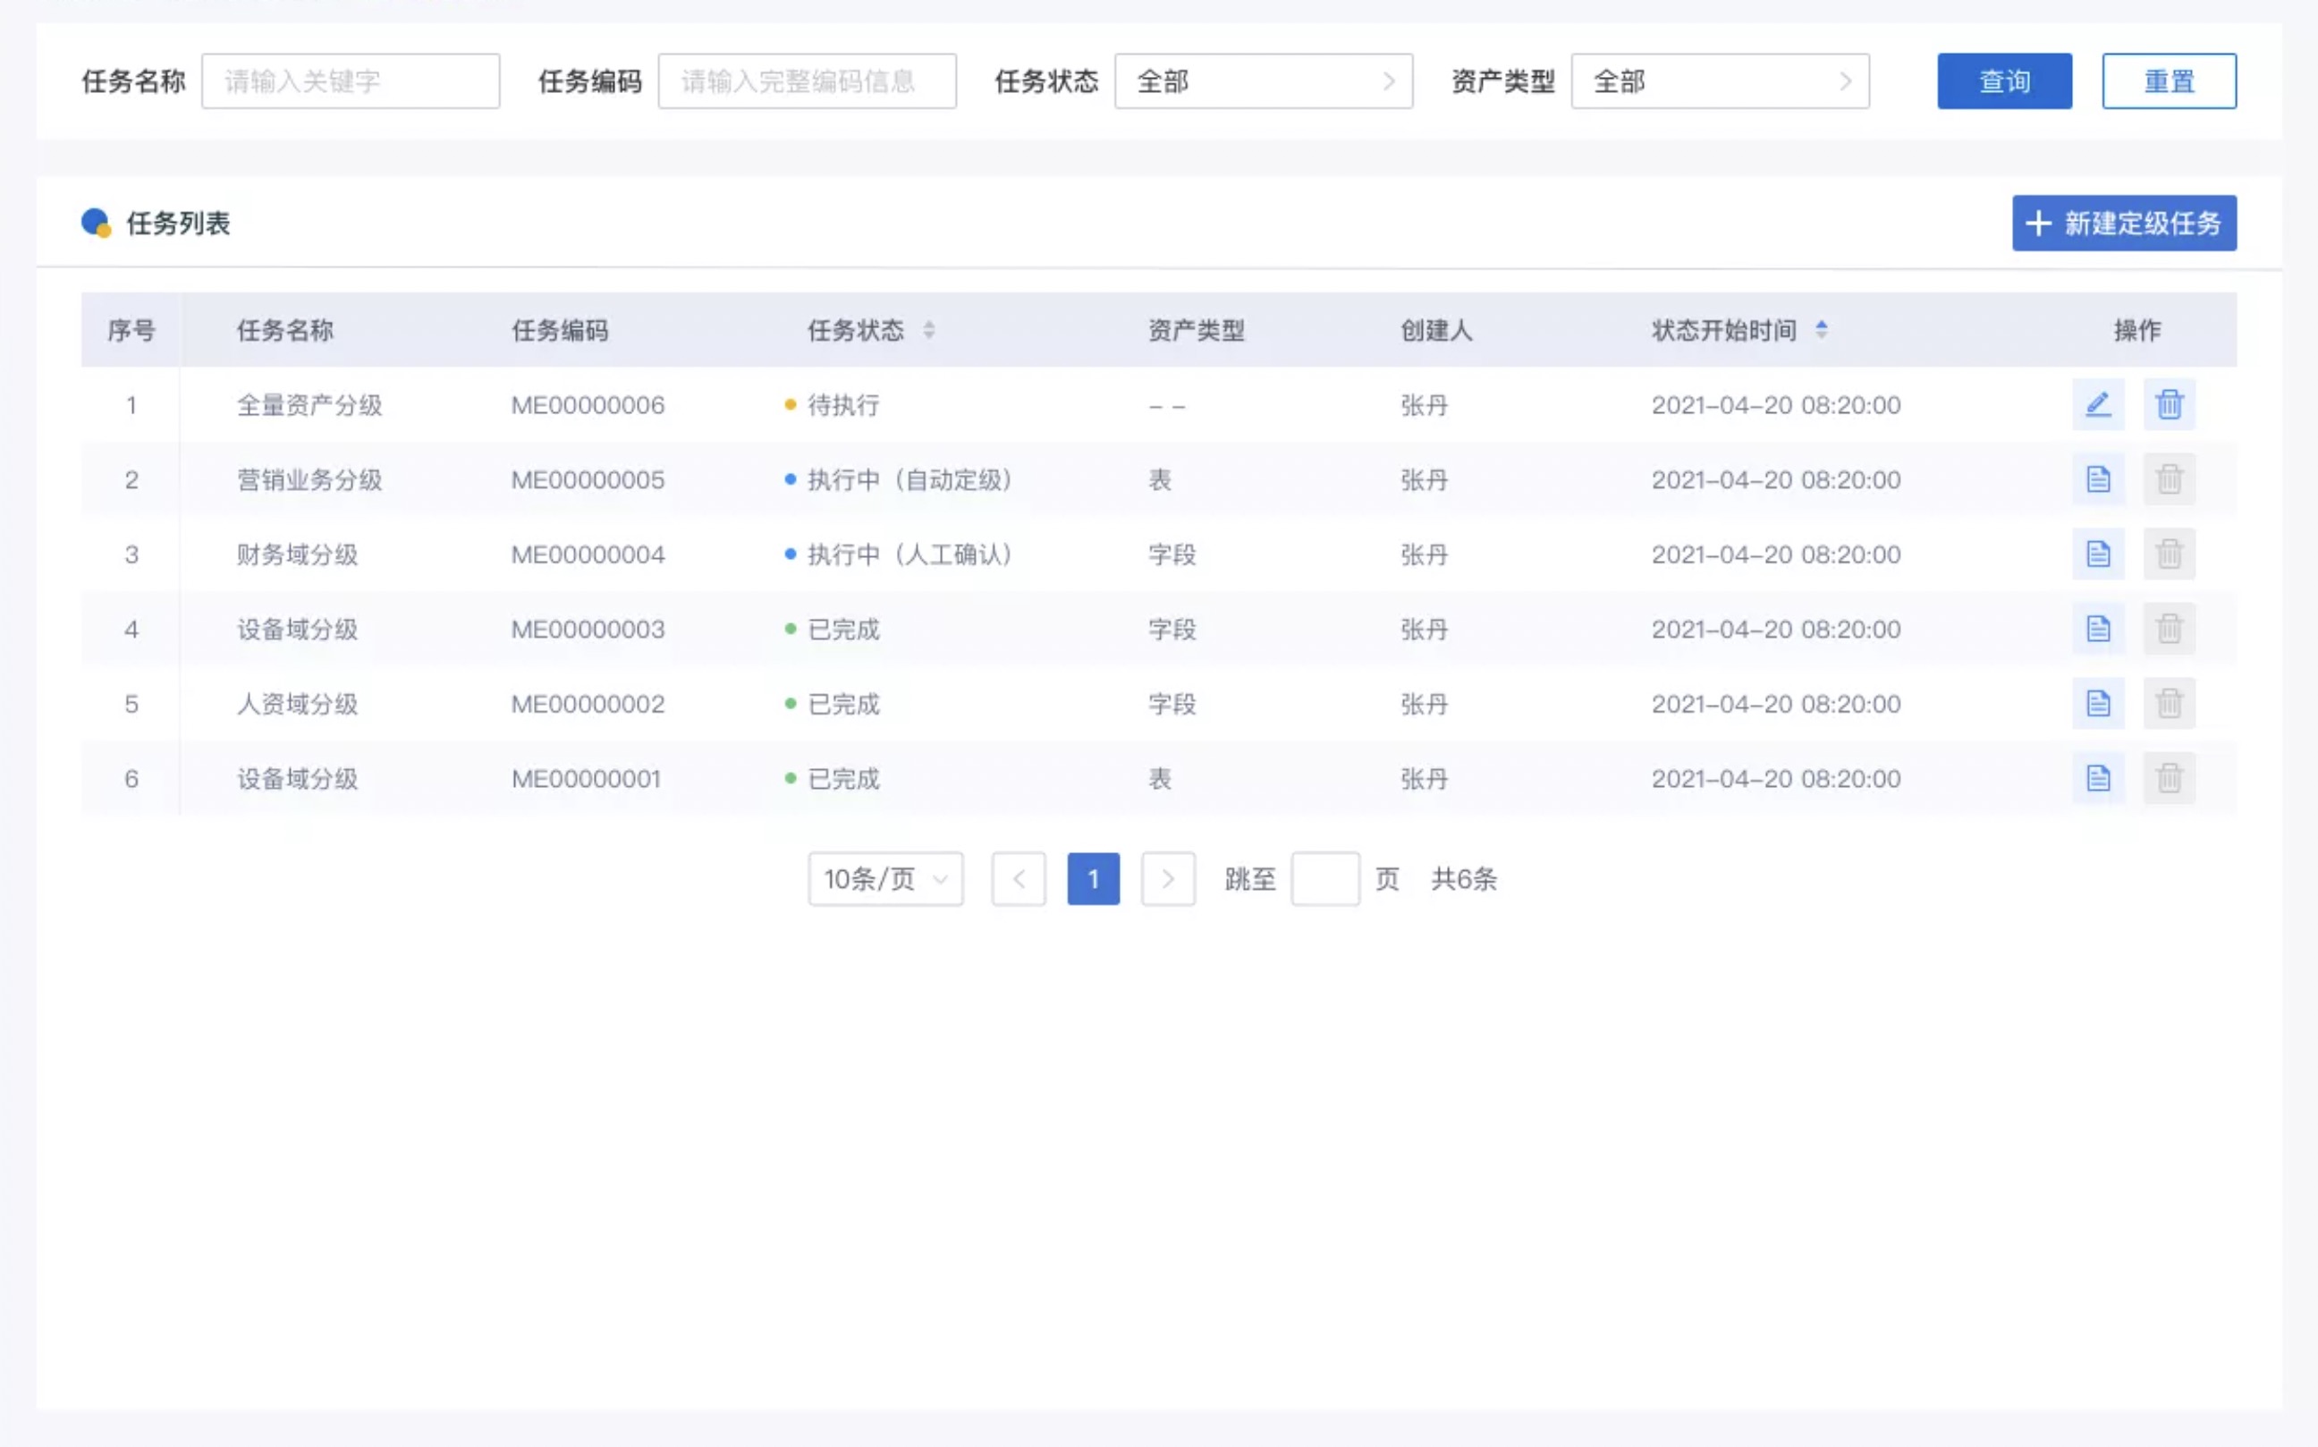The image size is (2318, 1447).
Task: Click task name 营销业务分级
Action: click(309, 479)
